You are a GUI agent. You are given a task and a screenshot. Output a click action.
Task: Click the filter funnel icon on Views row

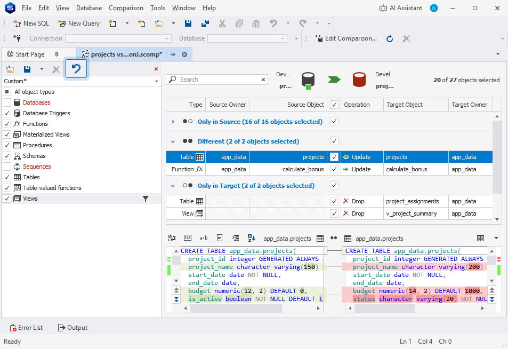(x=146, y=199)
